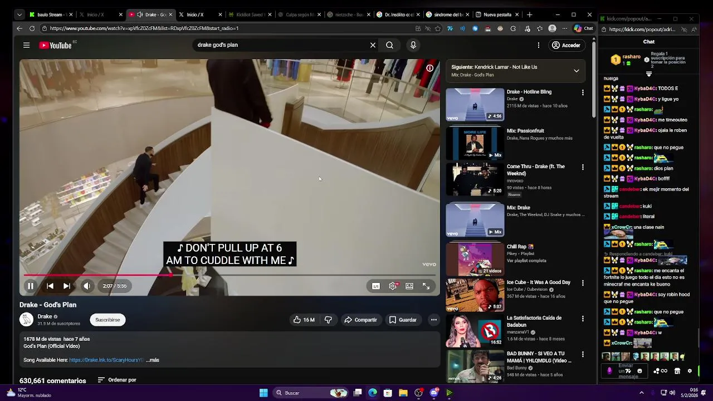Switch to Nueva pestaña tab

[x=498, y=14]
